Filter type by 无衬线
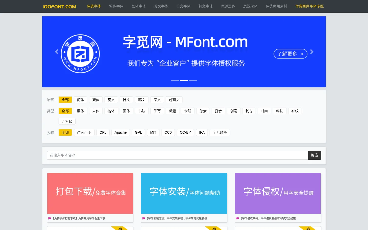 tap(67, 121)
